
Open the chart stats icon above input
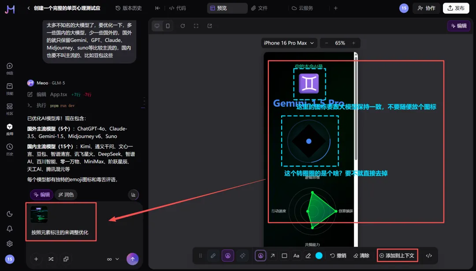(x=133, y=194)
